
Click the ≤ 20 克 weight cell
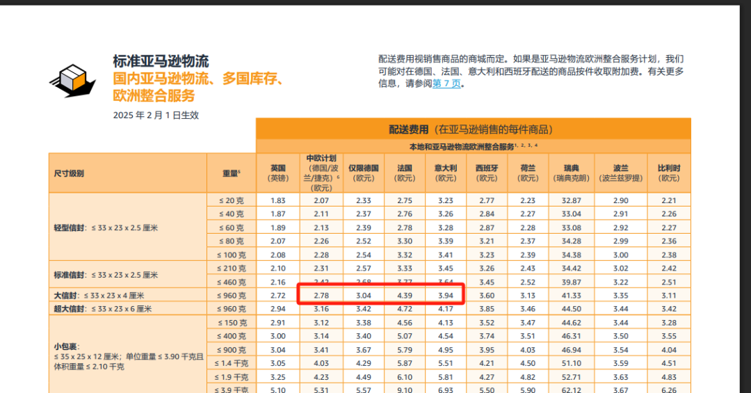tap(232, 201)
